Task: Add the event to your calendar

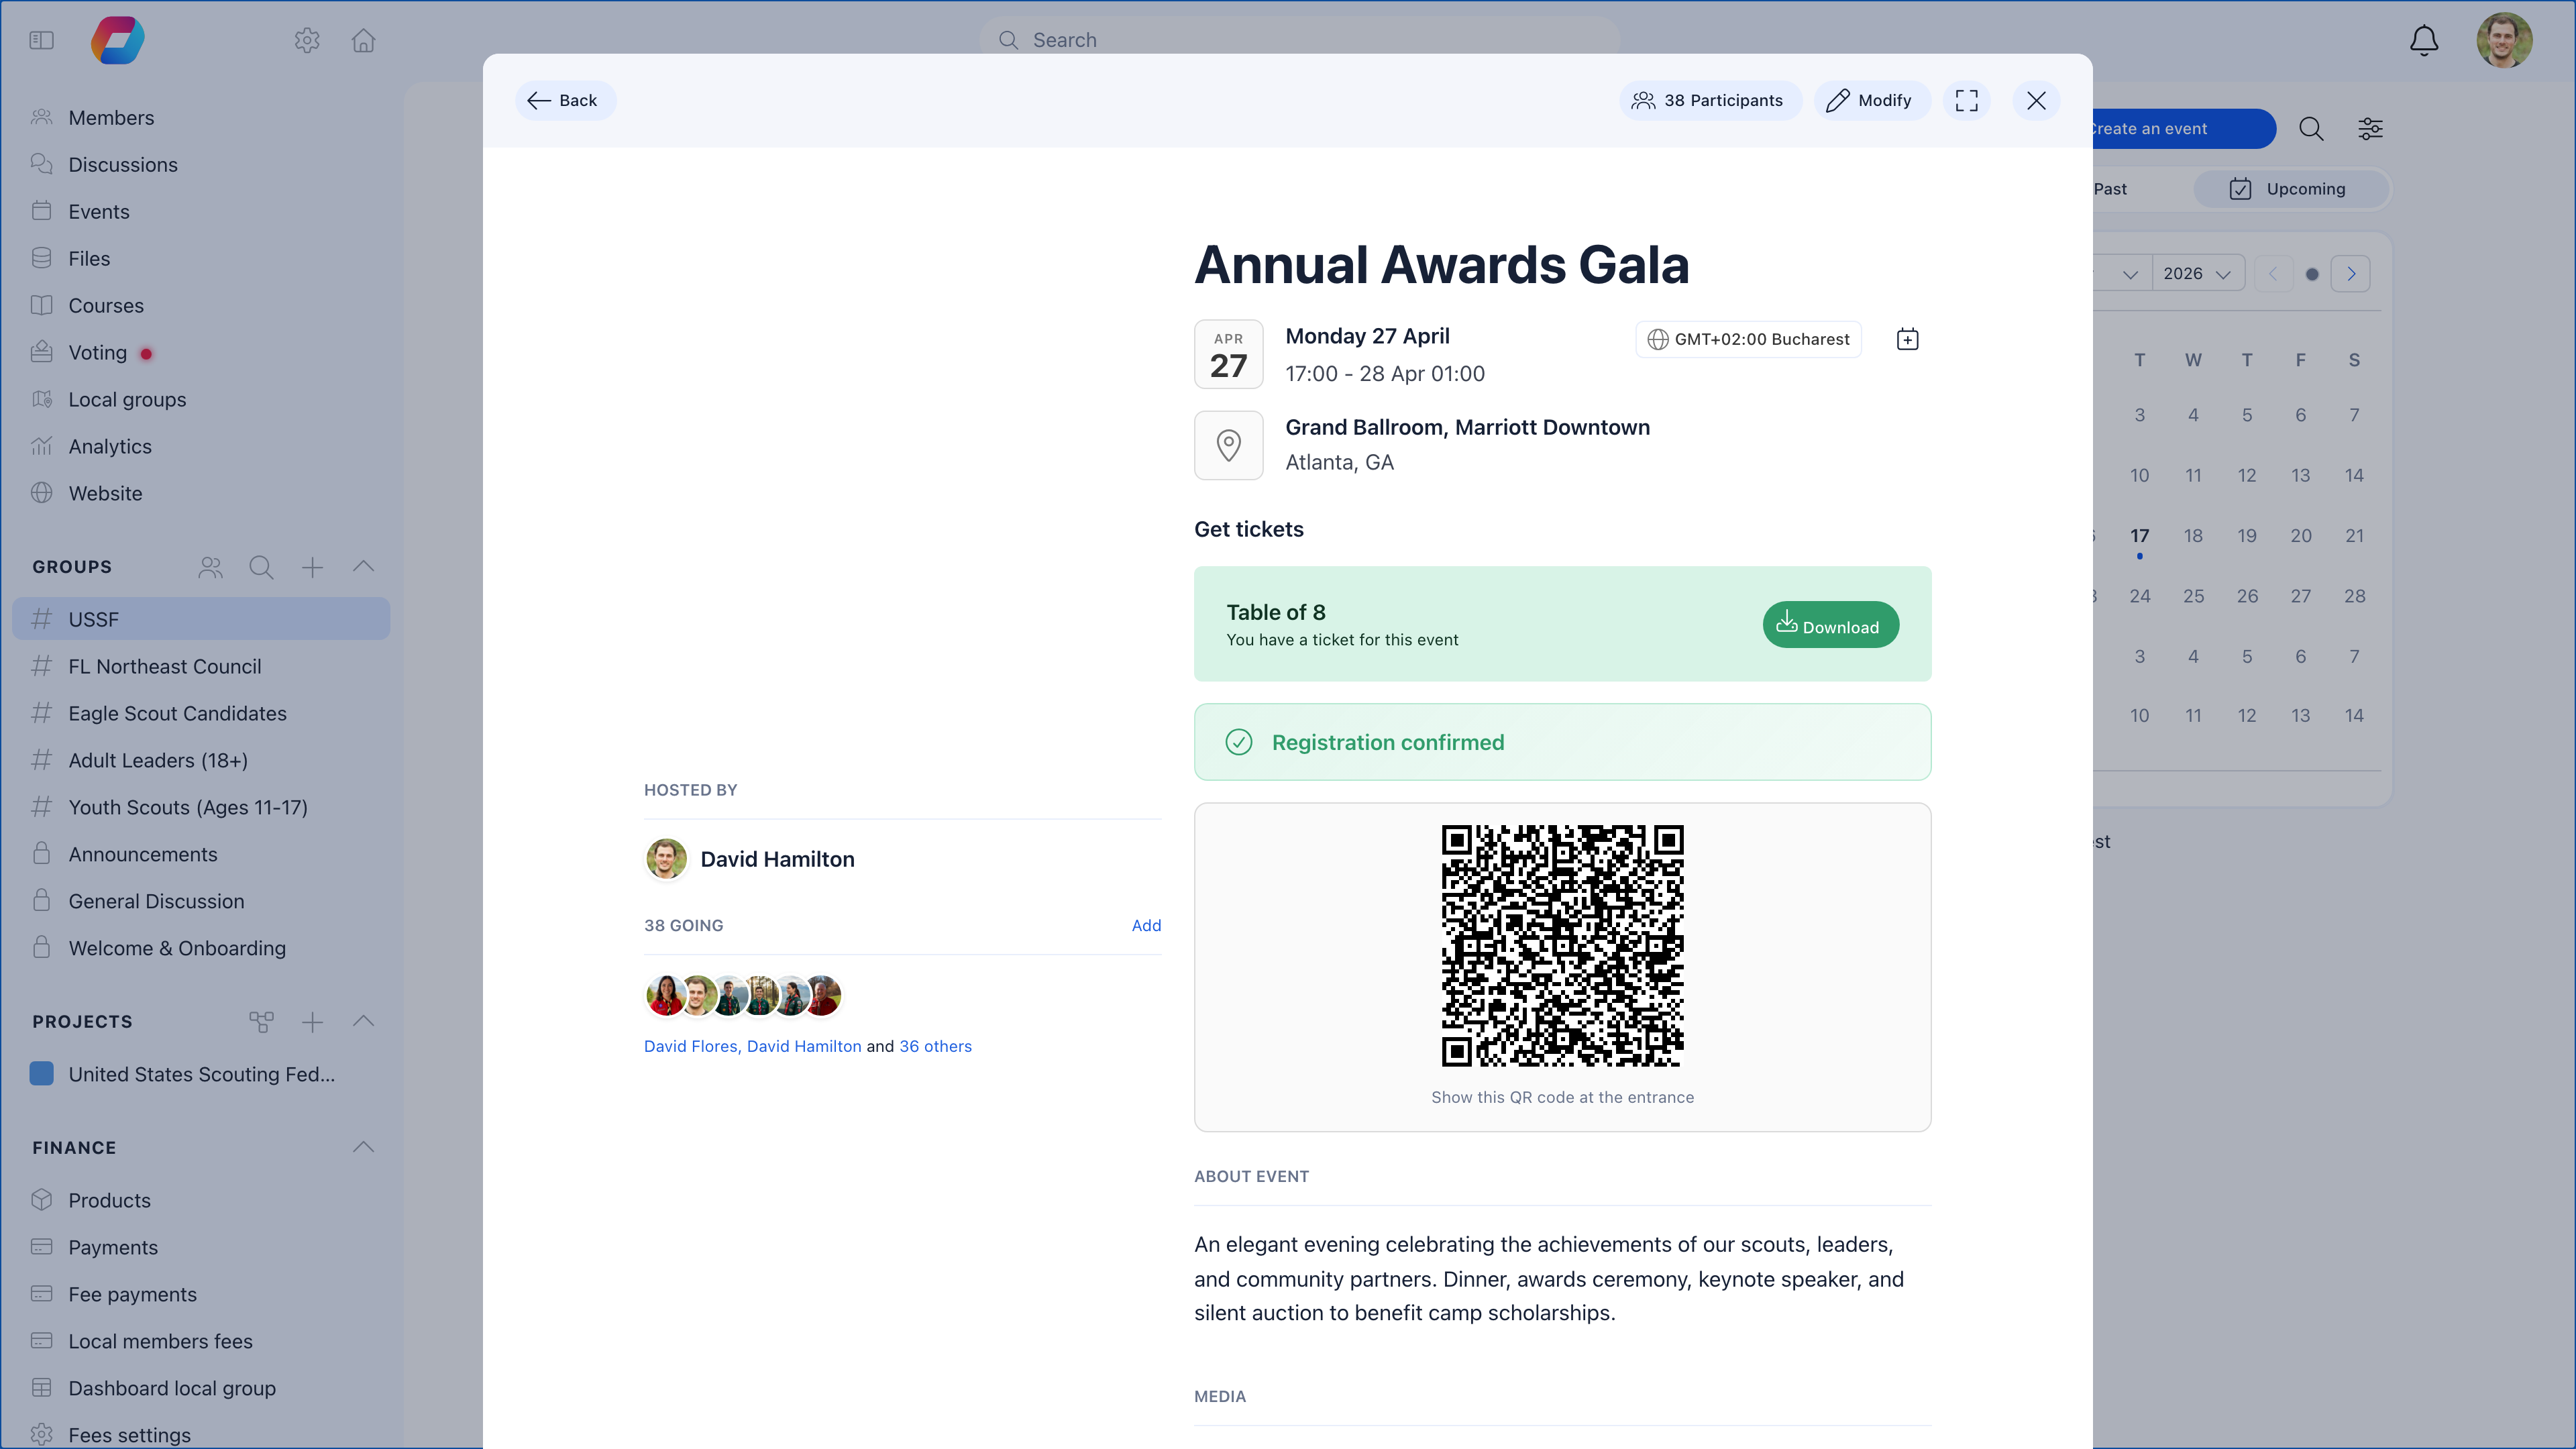Action: coord(1907,339)
